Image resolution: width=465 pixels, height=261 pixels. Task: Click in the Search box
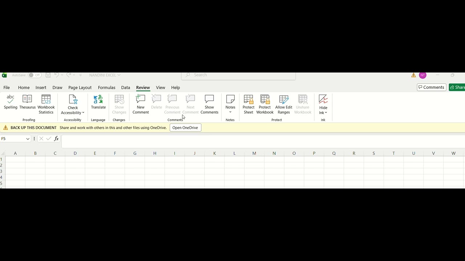238,75
